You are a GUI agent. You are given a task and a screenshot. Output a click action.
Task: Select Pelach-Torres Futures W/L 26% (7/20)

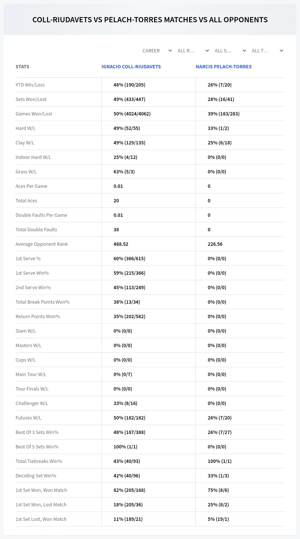(x=220, y=418)
